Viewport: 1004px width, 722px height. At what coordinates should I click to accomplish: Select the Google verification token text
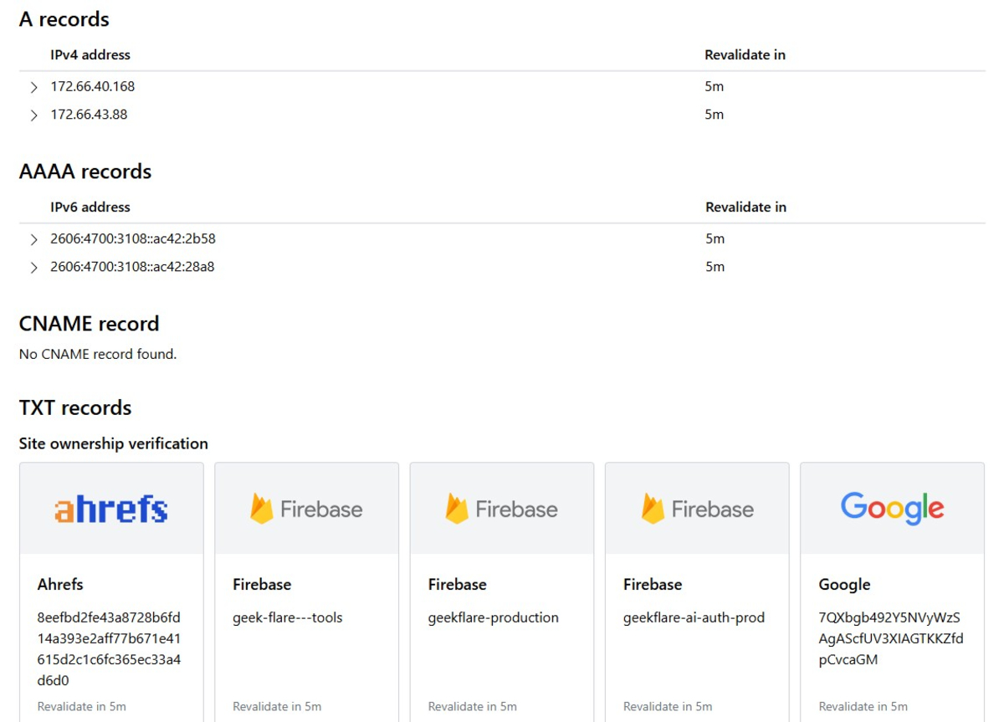click(891, 639)
